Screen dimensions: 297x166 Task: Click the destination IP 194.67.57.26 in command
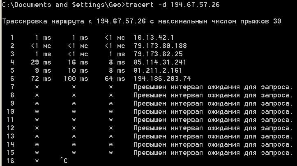coord(195,5)
